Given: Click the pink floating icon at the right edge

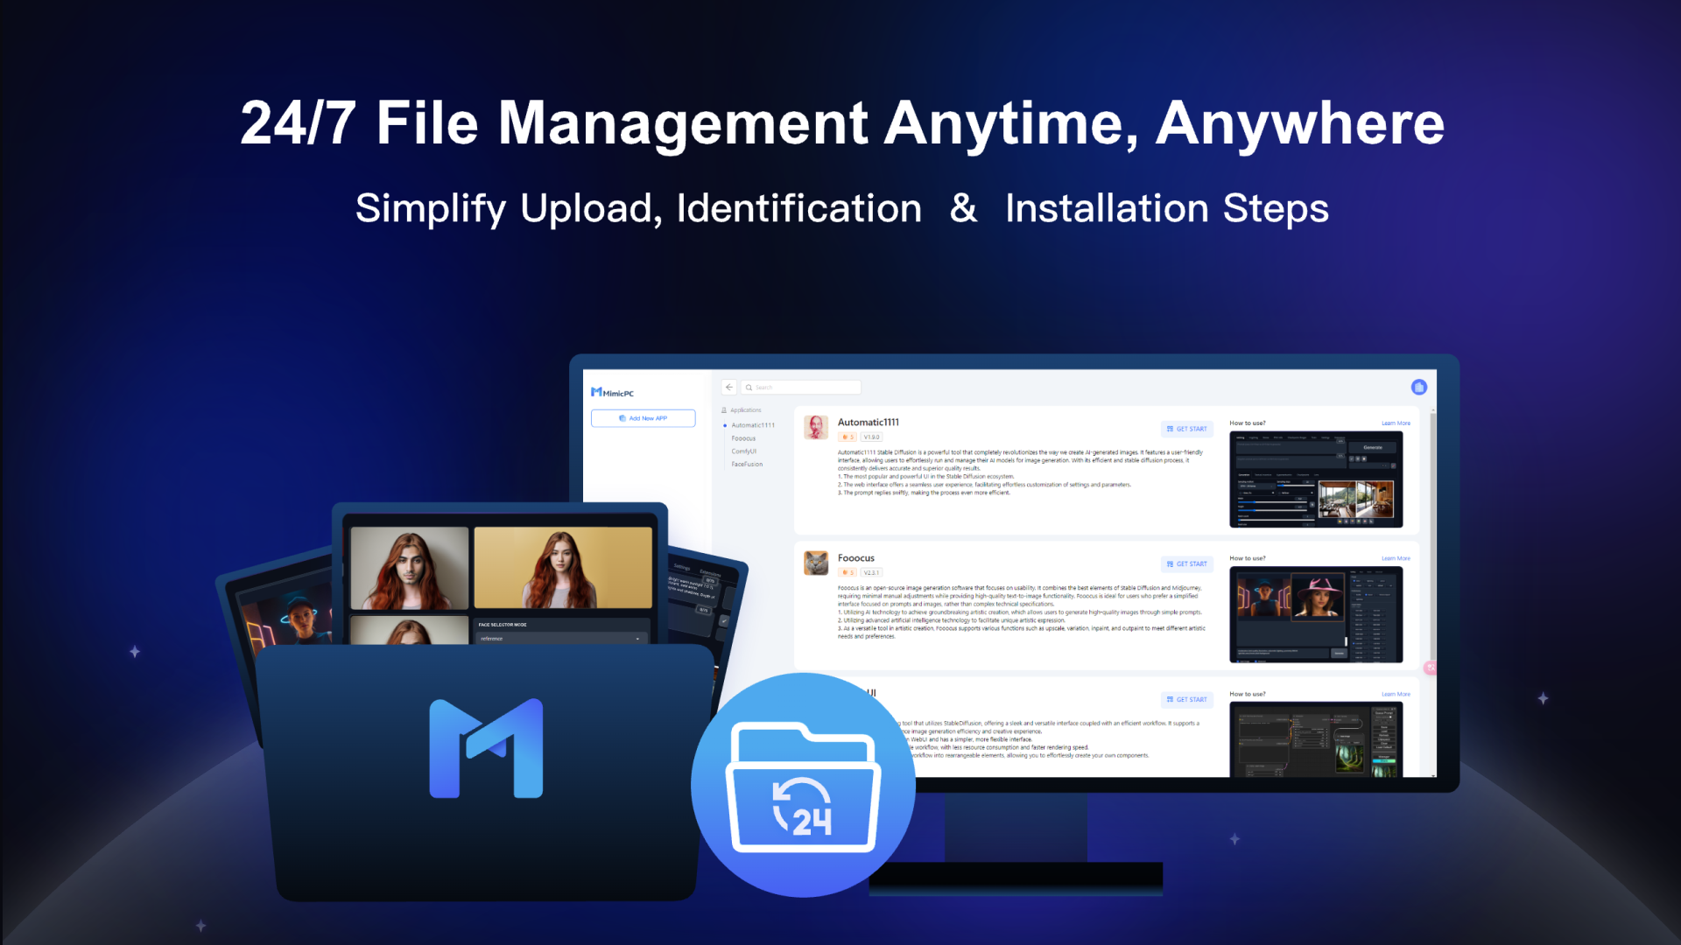Looking at the screenshot, I should 1431,668.
